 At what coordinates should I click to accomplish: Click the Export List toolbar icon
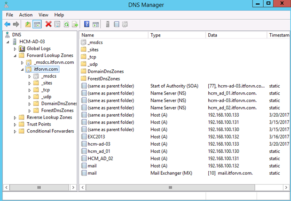(75, 24)
